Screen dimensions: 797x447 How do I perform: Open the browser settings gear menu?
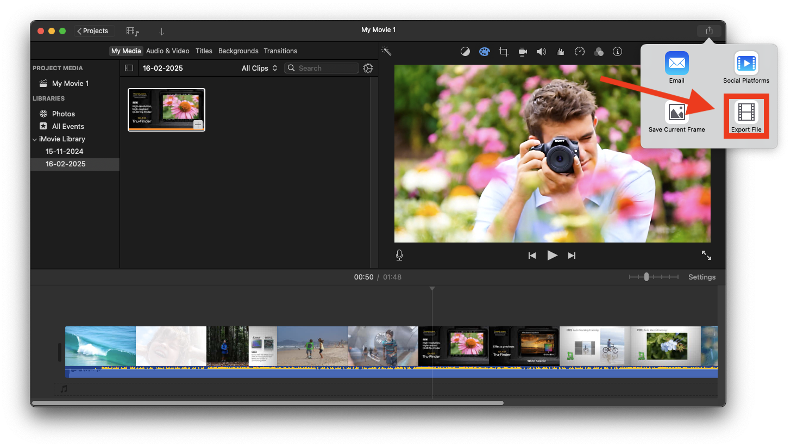[x=368, y=68]
